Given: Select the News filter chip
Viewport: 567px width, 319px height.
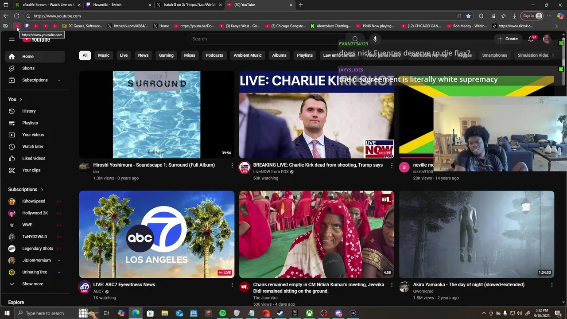Looking at the screenshot, I should point(143,55).
